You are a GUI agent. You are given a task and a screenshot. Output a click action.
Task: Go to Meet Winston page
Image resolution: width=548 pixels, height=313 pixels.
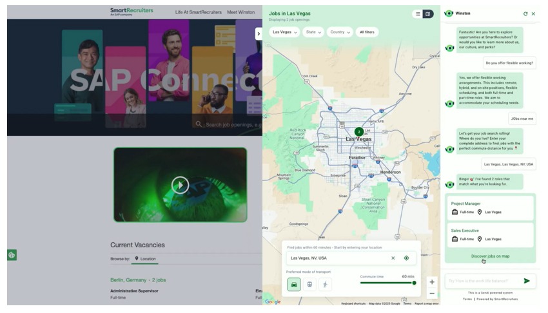[x=240, y=12]
